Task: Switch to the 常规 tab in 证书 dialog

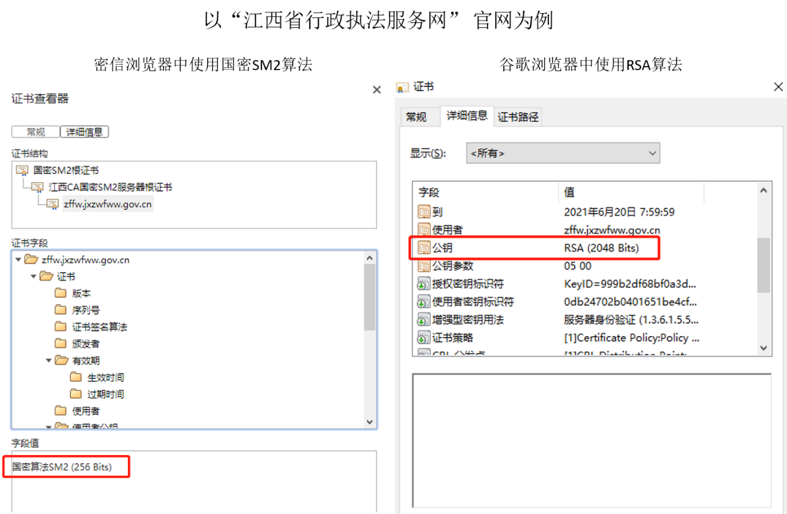Action: tap(416, 117)
